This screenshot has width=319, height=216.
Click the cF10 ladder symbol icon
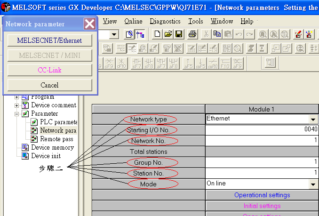pyautogui.click(x=121, y=63)
